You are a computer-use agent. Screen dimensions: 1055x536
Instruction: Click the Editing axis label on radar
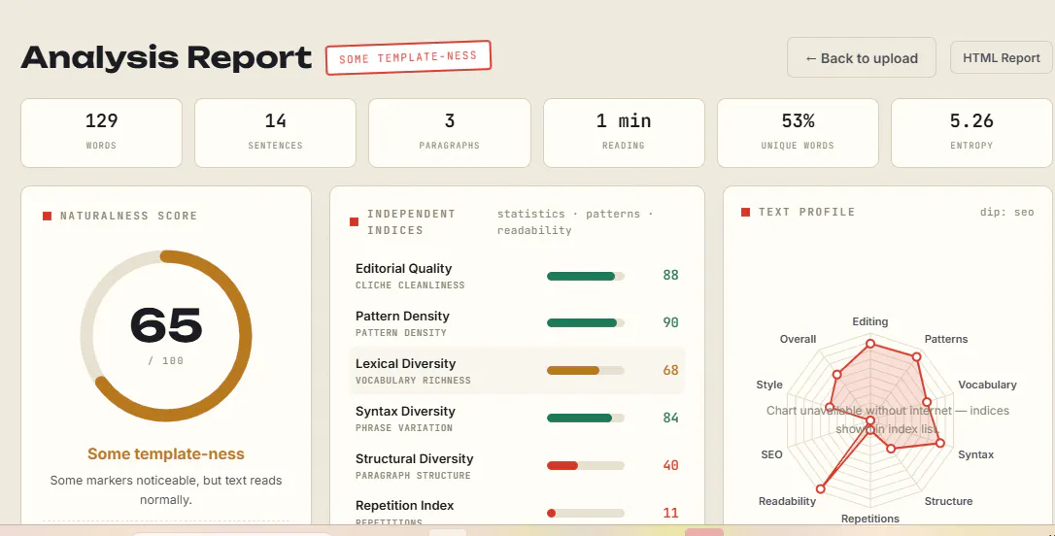870,321
